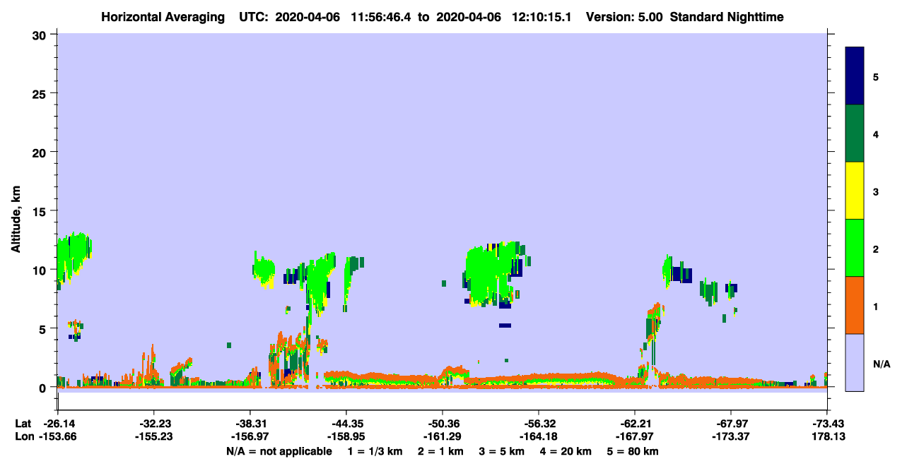Click the dark blue color bar segment 5
919x471 pixels.
pyautogui.click(x=855, y=76)
